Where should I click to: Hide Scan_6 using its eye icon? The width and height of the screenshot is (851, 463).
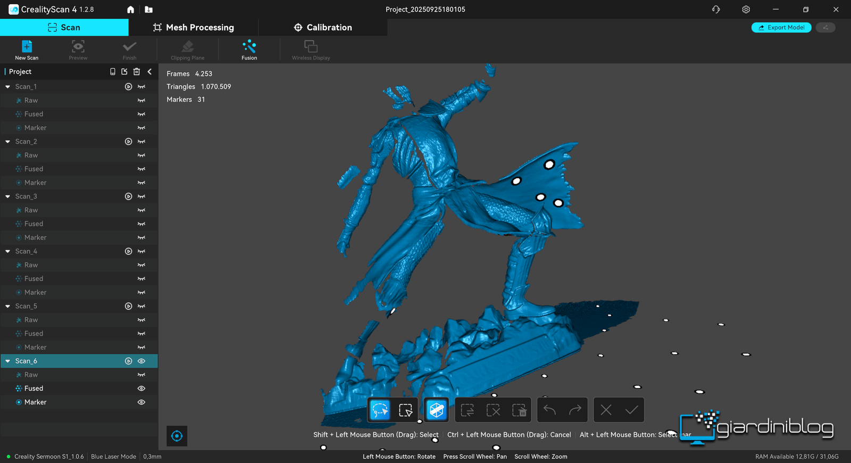141,361
